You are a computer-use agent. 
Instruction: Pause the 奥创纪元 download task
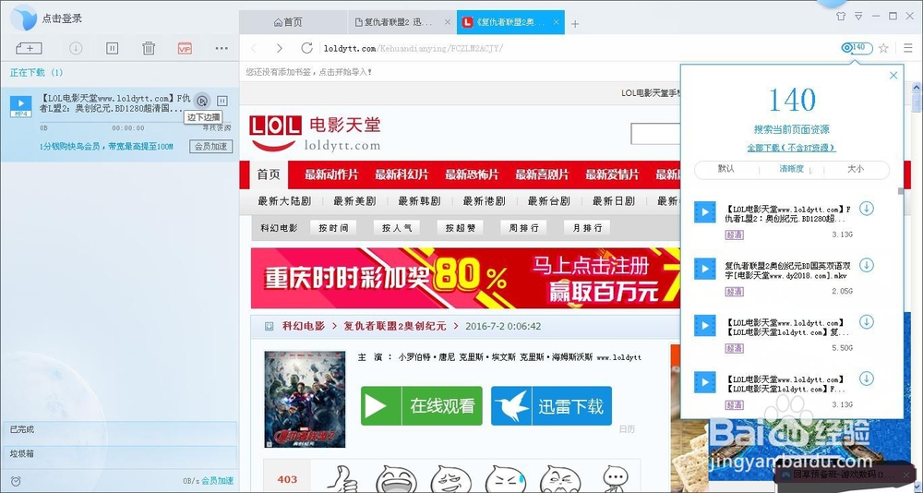222,101
